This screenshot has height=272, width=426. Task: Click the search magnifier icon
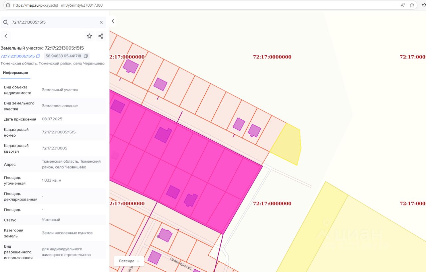click(6, 22)
